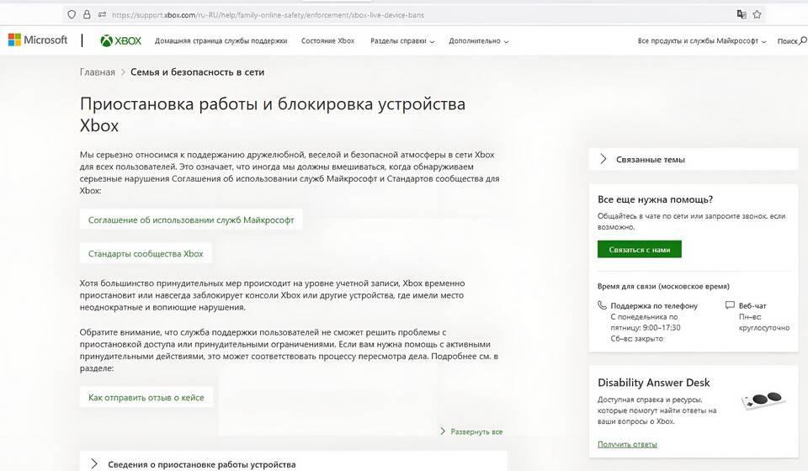The height and width of the screenshot is (471, 808).
Task: Click the page title Приостановка работы
Action: tap(273, 114)
